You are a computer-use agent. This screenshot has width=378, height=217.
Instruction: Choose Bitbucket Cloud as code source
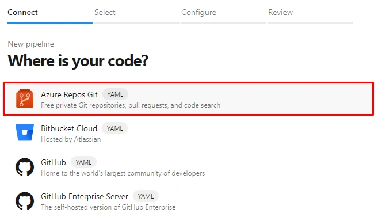(192, 133)
